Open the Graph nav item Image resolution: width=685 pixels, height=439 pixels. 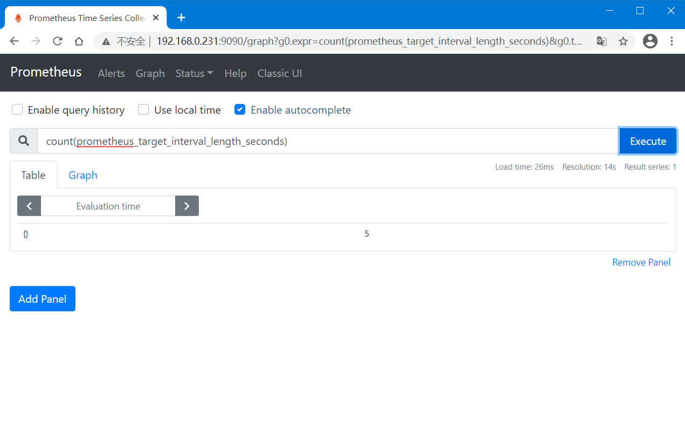[150, 73]
